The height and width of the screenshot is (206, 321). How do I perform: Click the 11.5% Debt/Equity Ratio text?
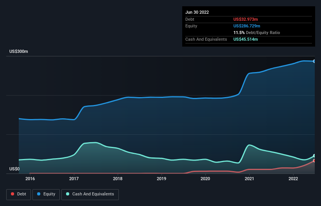[x=257, y=33]
